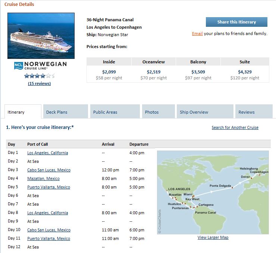The width and height of the screenshot is (276, 253).
Task: Click the Share this Itinerary button
Action: (x=236, y=22)
